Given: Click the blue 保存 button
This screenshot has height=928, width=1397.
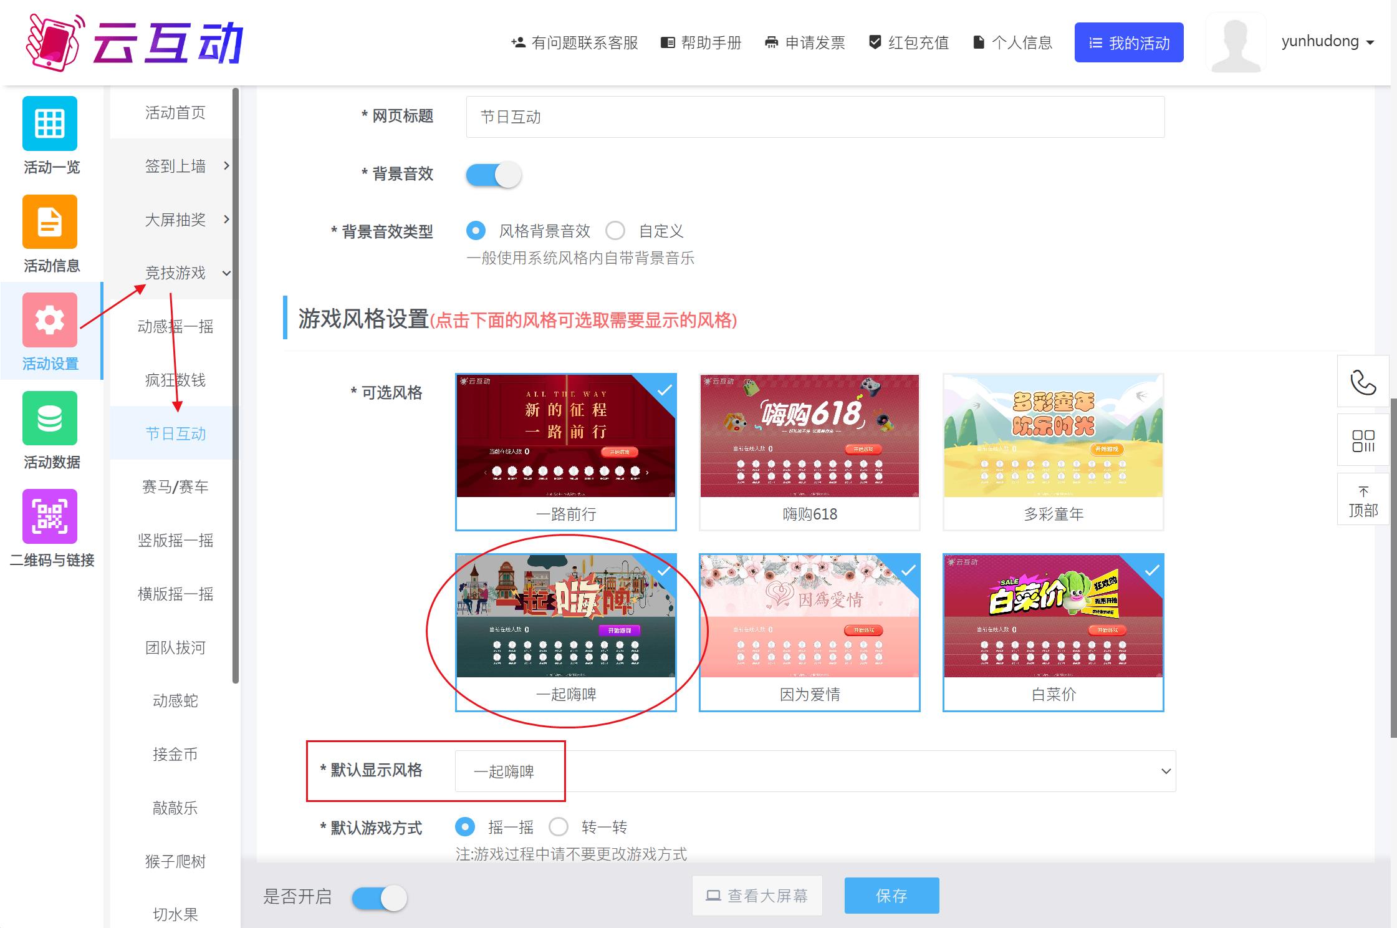Looking at the screenshot, I should click(x=891, y=896).
